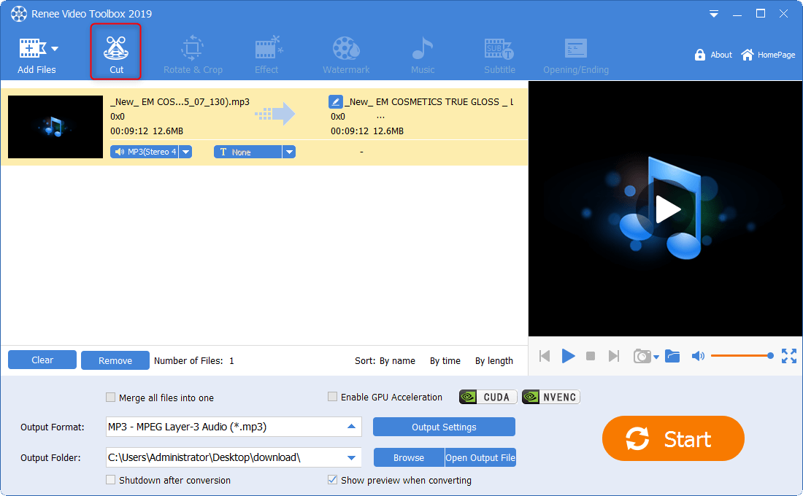
Task: Adjust the volume slider
Action: click(740, 356)
